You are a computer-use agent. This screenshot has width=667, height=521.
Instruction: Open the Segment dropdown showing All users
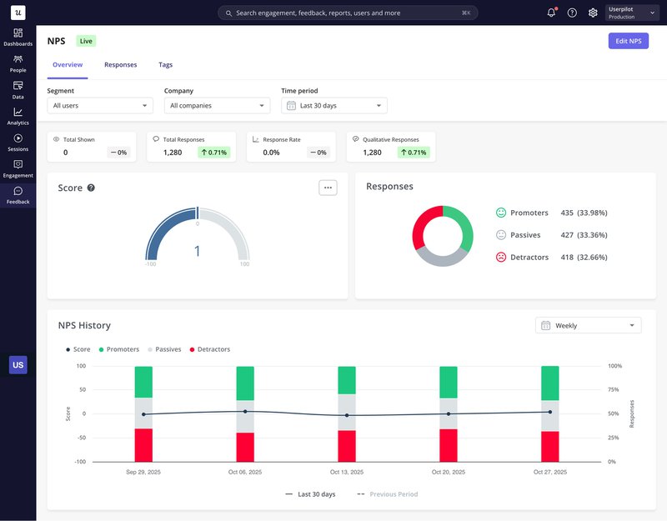tap(99, 105)
